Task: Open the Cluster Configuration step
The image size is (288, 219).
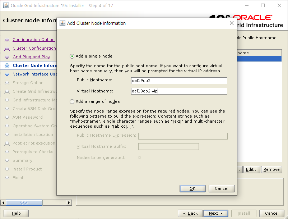Action: 34,48
